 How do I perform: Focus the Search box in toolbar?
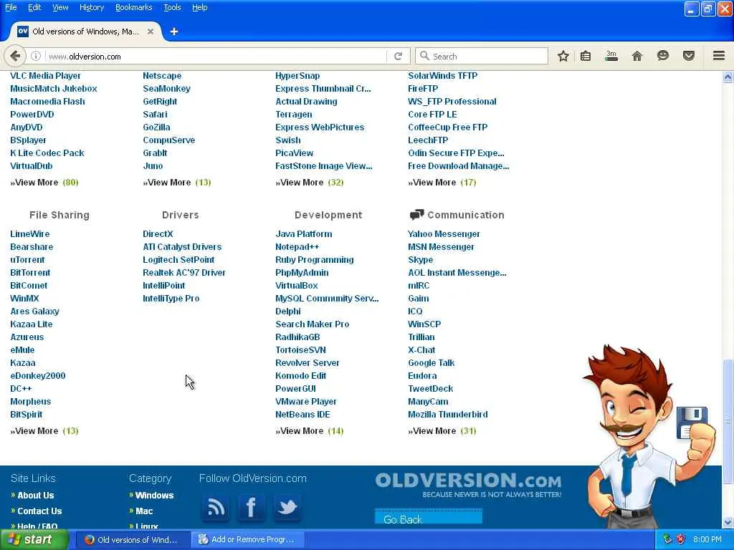482,56
